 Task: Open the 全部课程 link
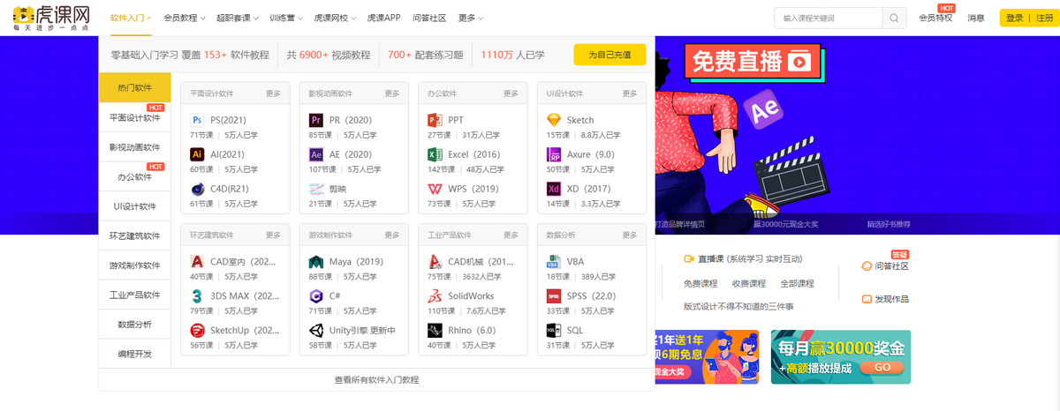point(797,284)
